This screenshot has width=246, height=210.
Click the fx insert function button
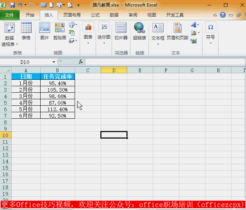[81, 62]
